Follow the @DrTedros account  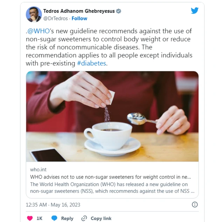coord(79,19)
